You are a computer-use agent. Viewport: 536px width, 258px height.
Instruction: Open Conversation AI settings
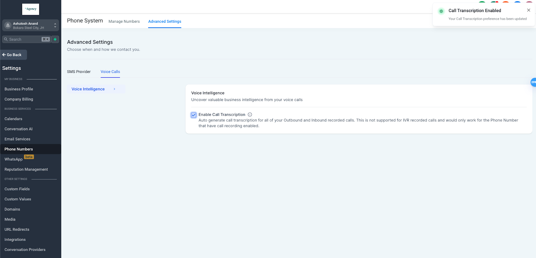pyautogui.click(x=18, y=129)
